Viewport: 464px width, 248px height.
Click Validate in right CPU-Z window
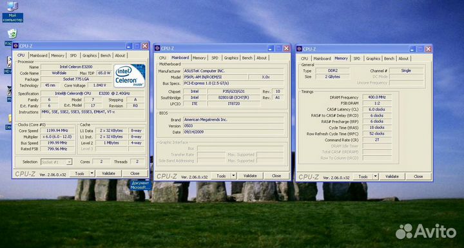point(392,176)
